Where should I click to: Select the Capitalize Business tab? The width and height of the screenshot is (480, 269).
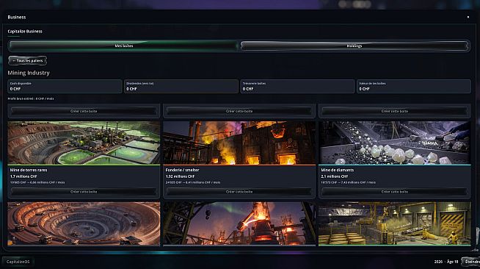(25, 32)
